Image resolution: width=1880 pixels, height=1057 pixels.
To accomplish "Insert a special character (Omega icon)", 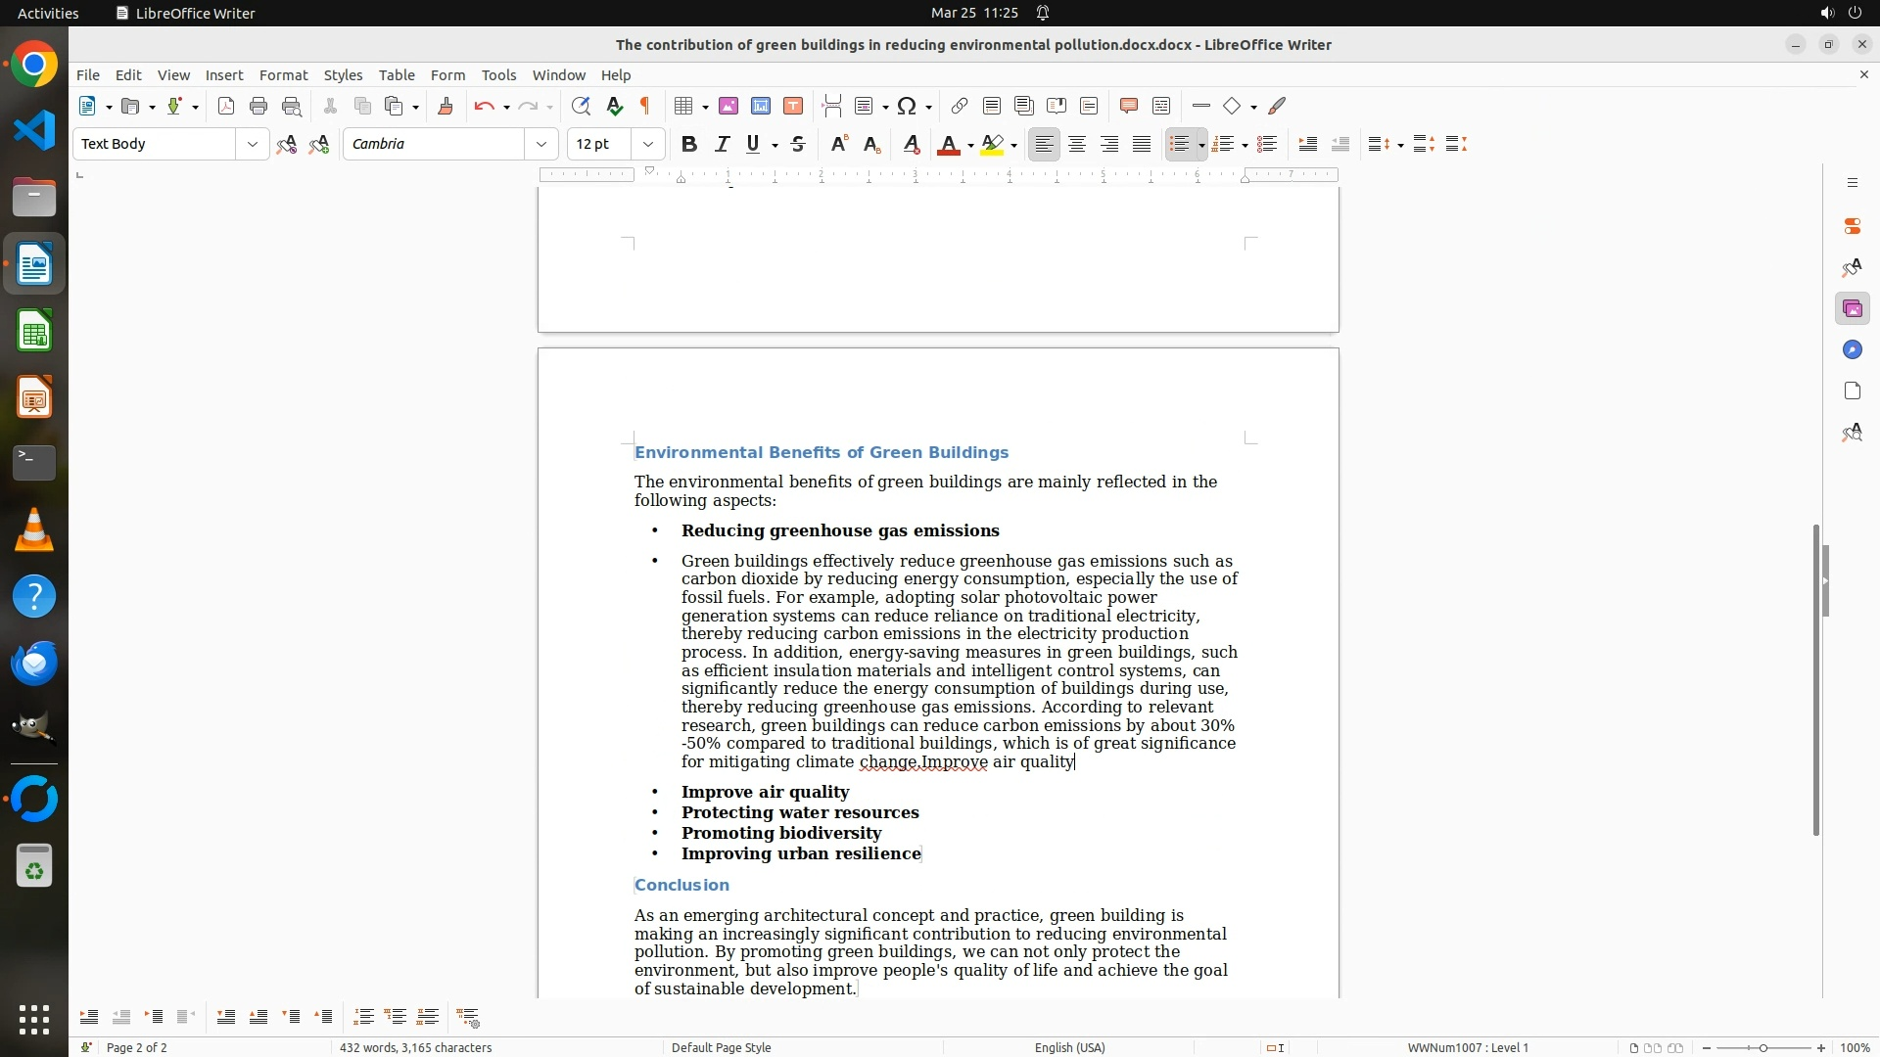I will (x=907, y=107).
